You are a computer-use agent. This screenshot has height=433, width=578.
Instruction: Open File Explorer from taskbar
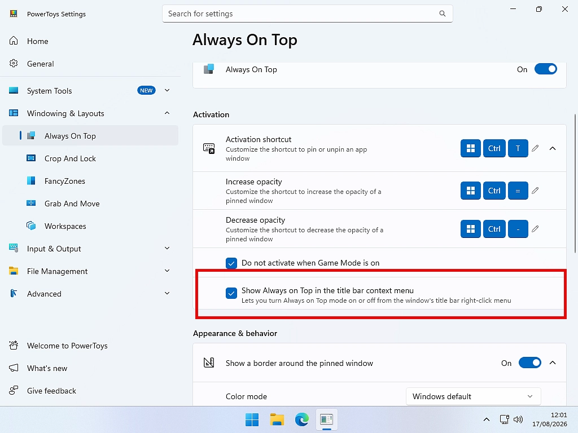[x=277, y=419]
